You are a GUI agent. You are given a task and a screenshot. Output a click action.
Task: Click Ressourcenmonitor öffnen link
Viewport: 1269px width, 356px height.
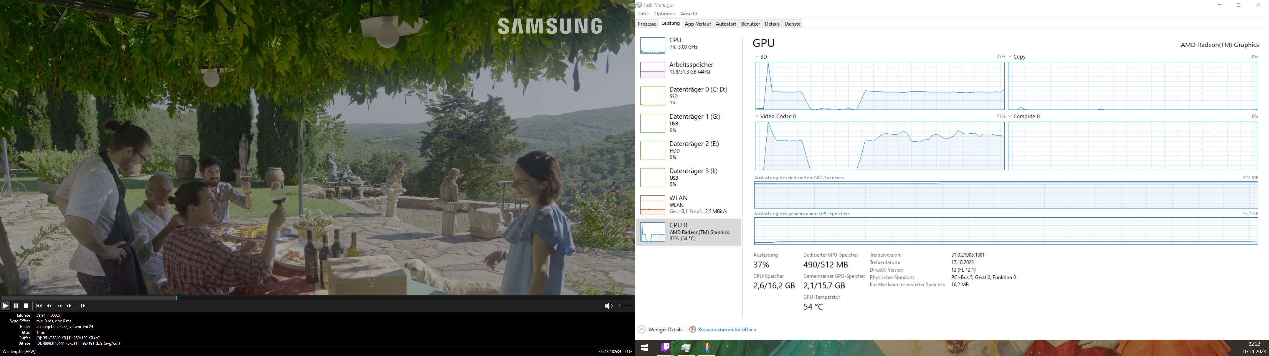coord(727,329)
